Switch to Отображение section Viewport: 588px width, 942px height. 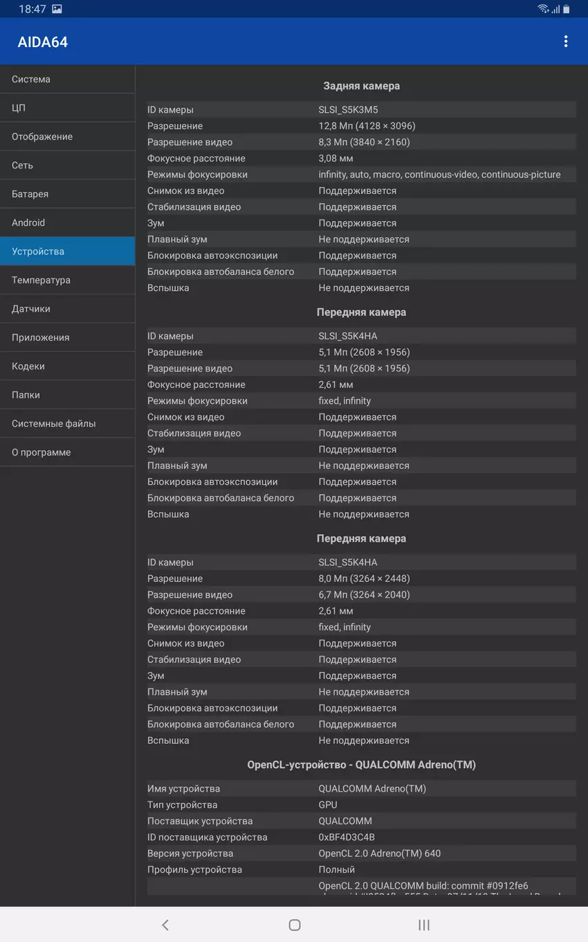coord(67,136)
